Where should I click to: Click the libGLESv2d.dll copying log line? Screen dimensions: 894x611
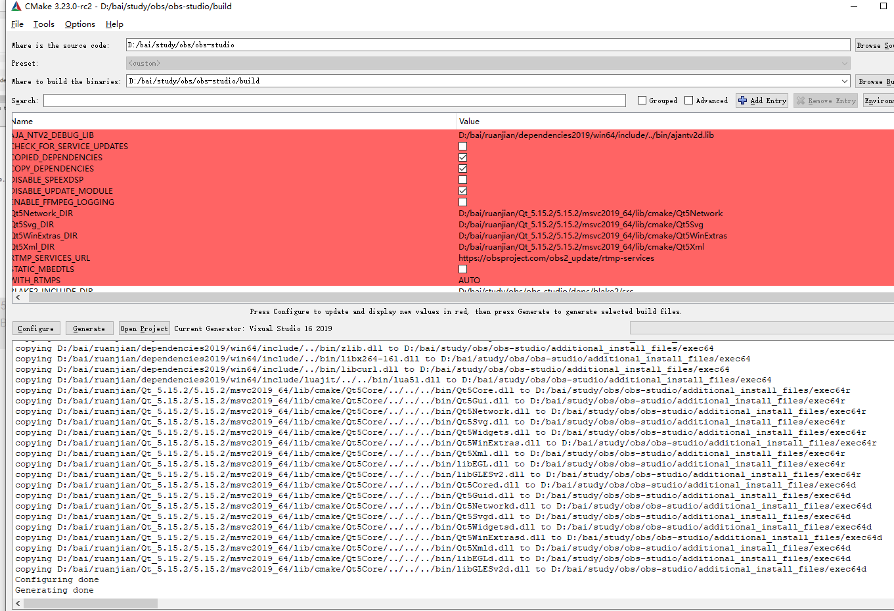click(441, 570)
